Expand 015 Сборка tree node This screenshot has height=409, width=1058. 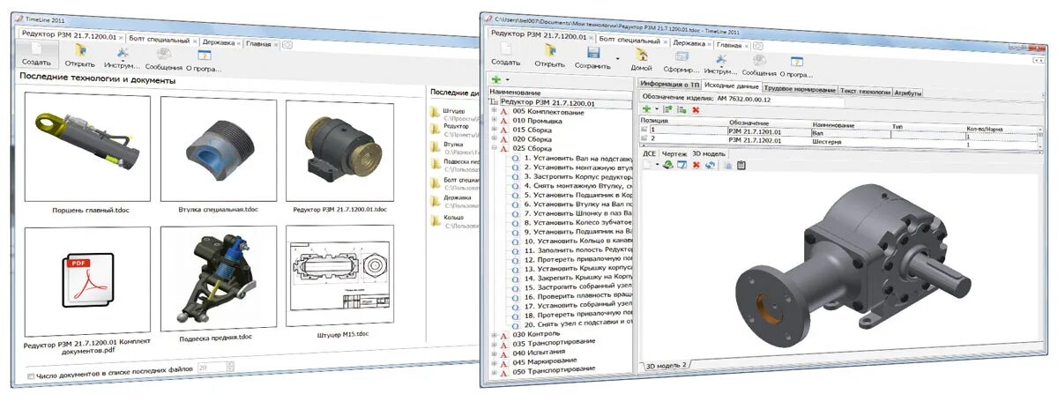click(494, 130)
